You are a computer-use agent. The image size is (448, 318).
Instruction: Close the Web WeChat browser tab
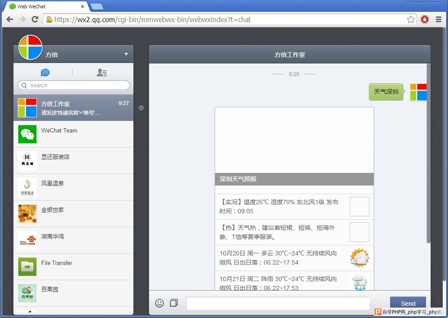point(83,6)
